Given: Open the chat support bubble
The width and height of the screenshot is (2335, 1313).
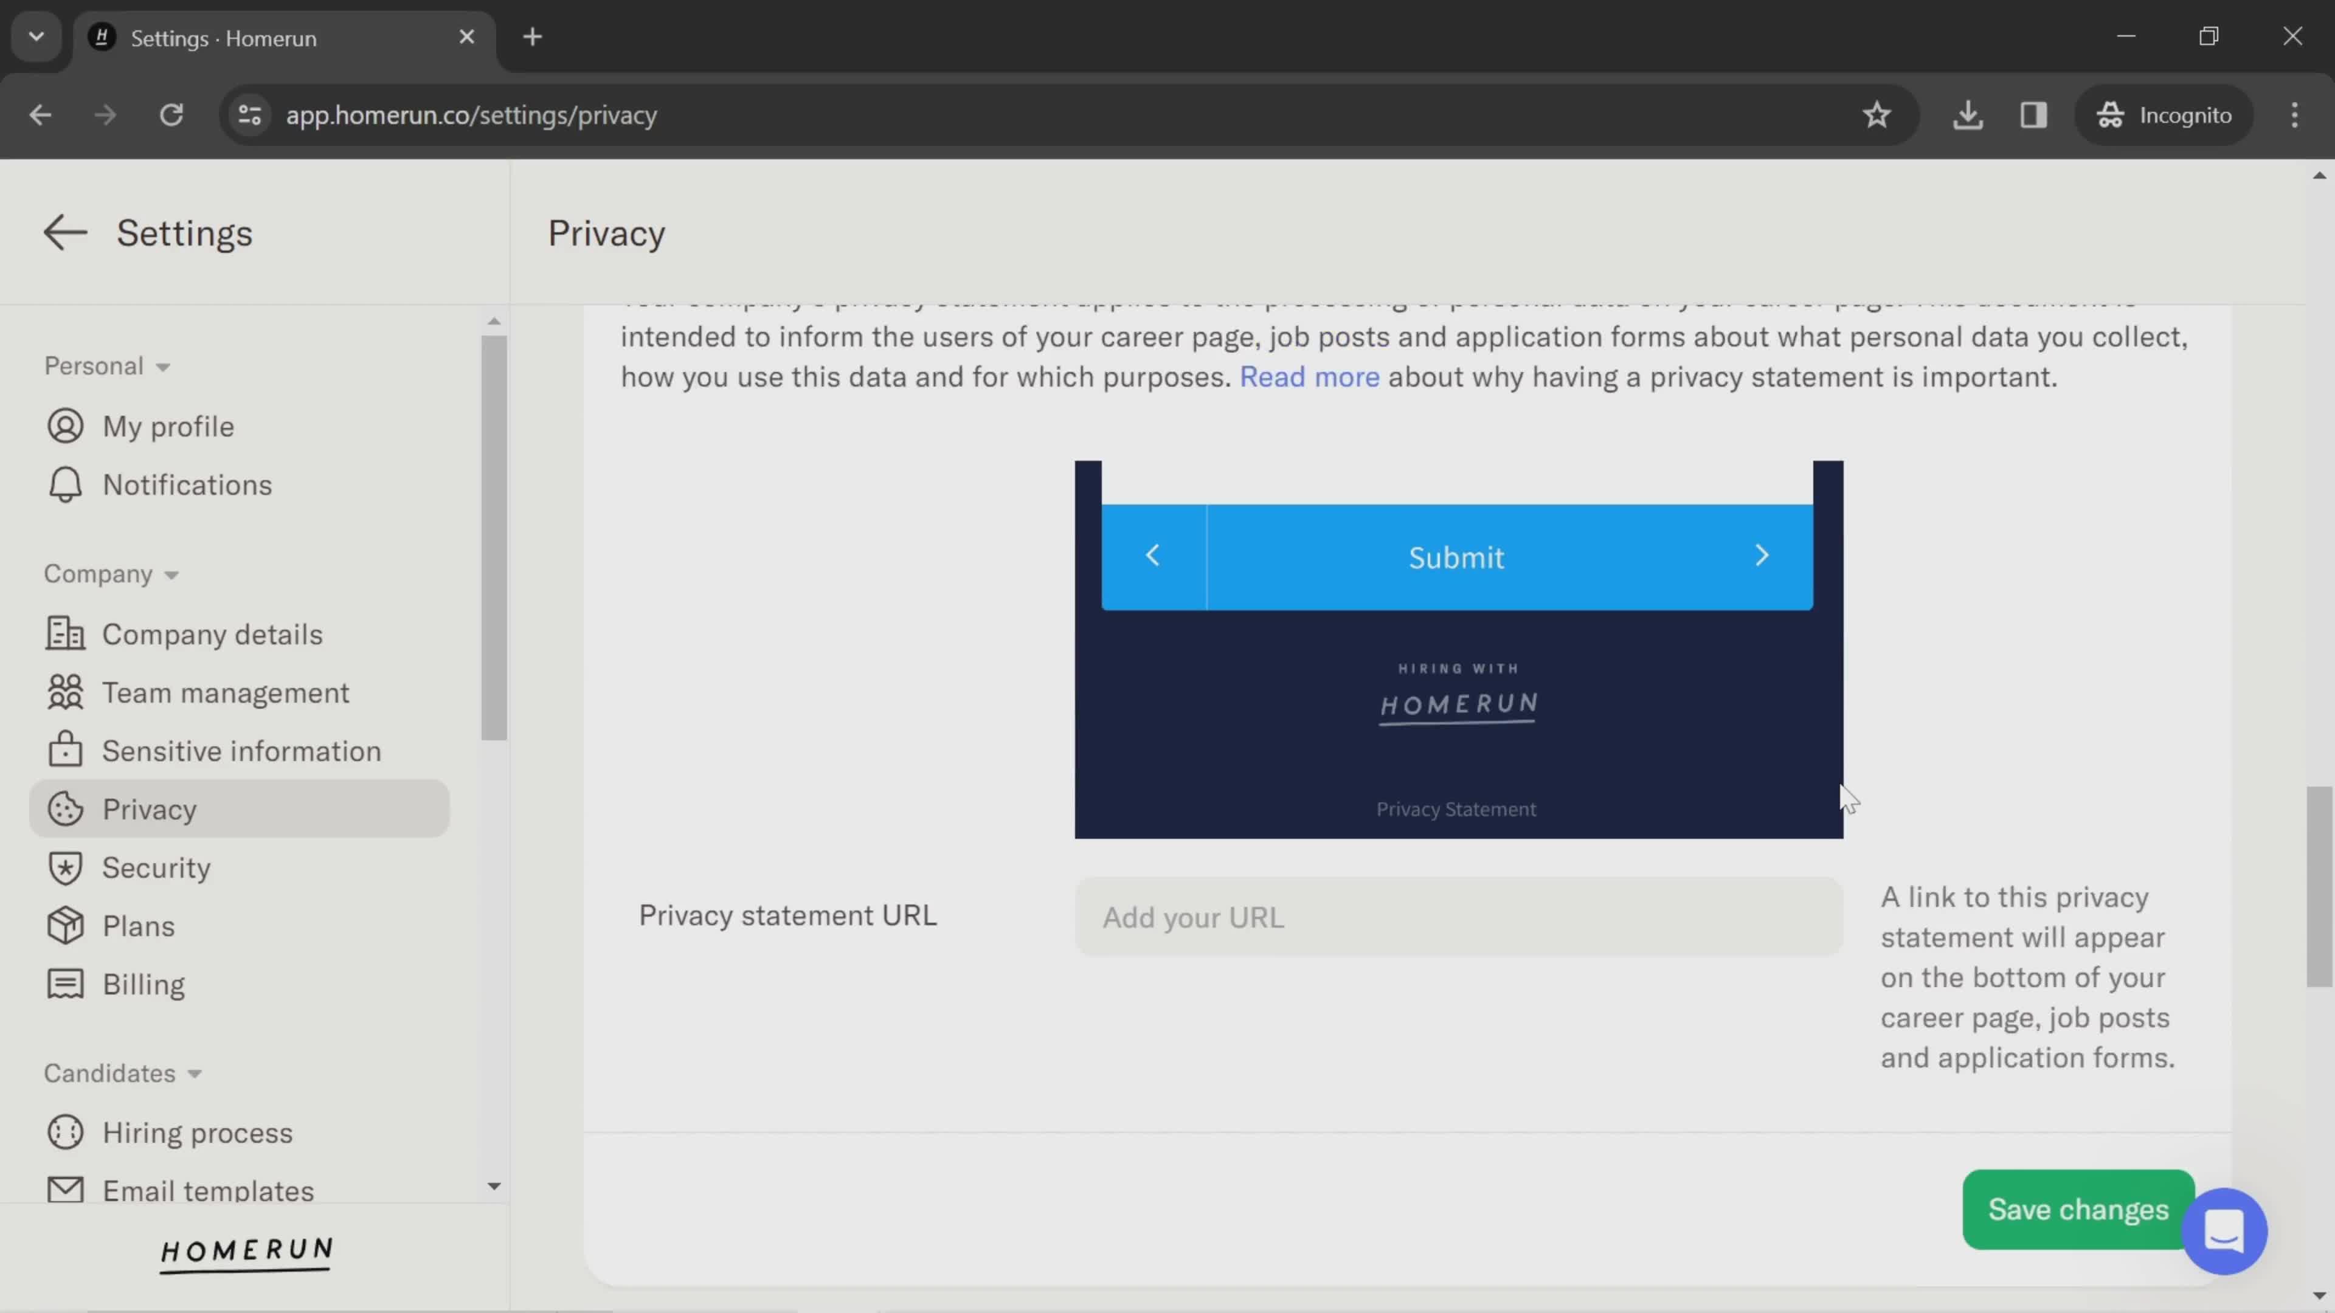Looking at the screenshot, I should 2224,1232.
